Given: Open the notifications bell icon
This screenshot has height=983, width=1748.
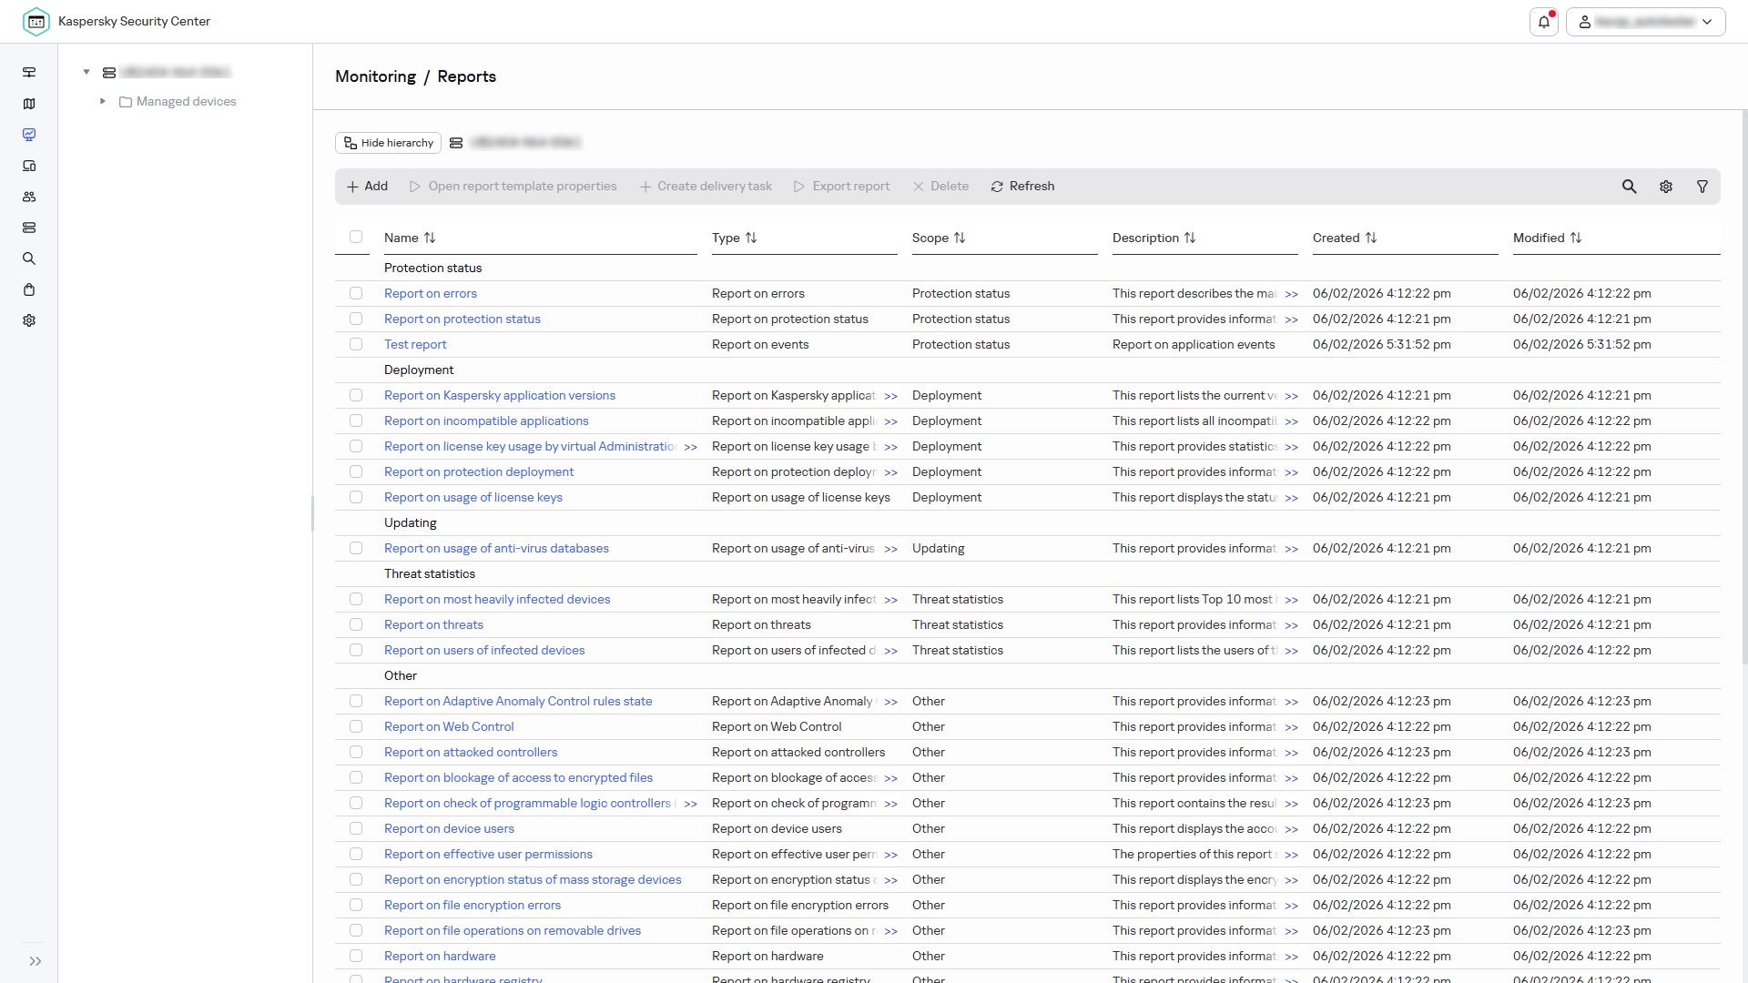Looking at the screenshot, I should click(1544, 22).
